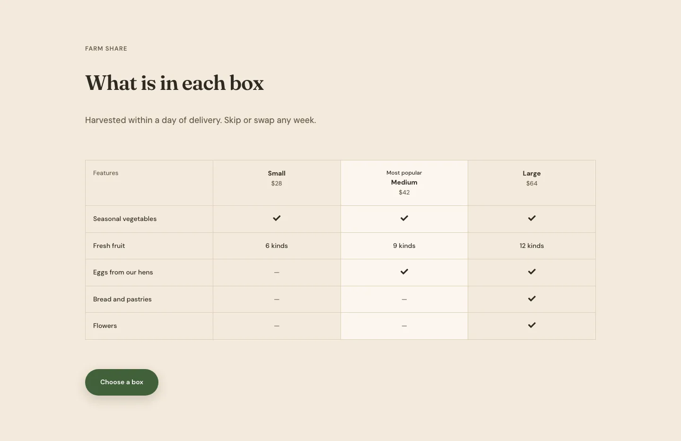This screenshot has height=441, width=681.
Task: Click the Bread and pastries row label
Action: [122, 299]
